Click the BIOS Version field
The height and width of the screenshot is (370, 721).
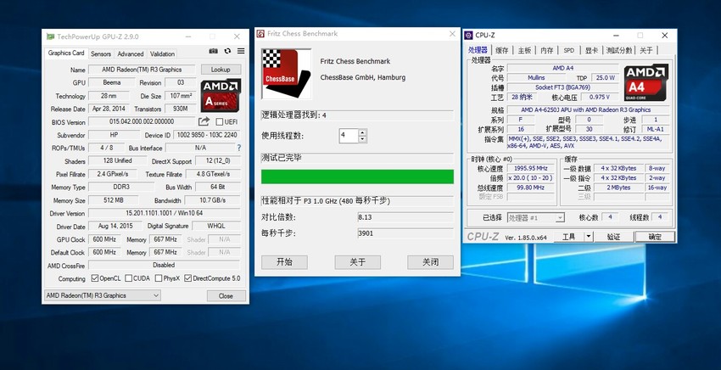tap(142, 121)
